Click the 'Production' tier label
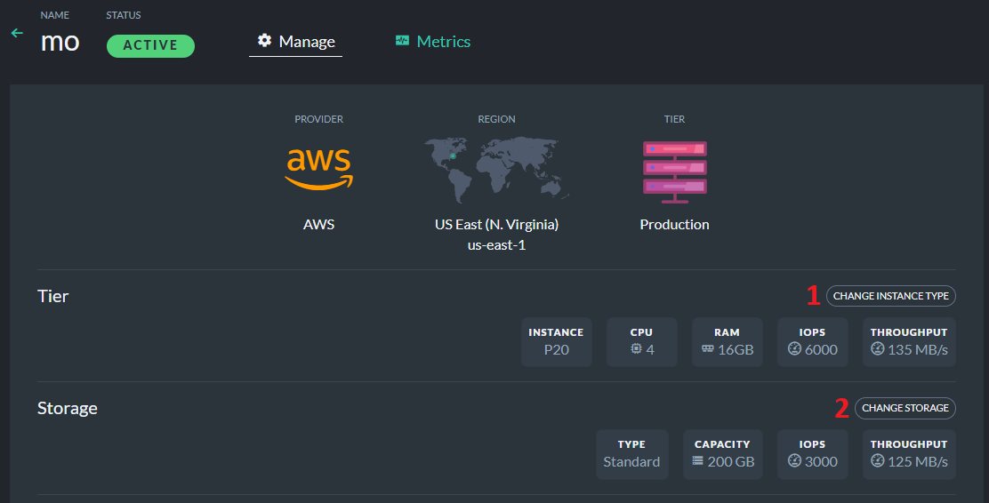 (674, 225)
